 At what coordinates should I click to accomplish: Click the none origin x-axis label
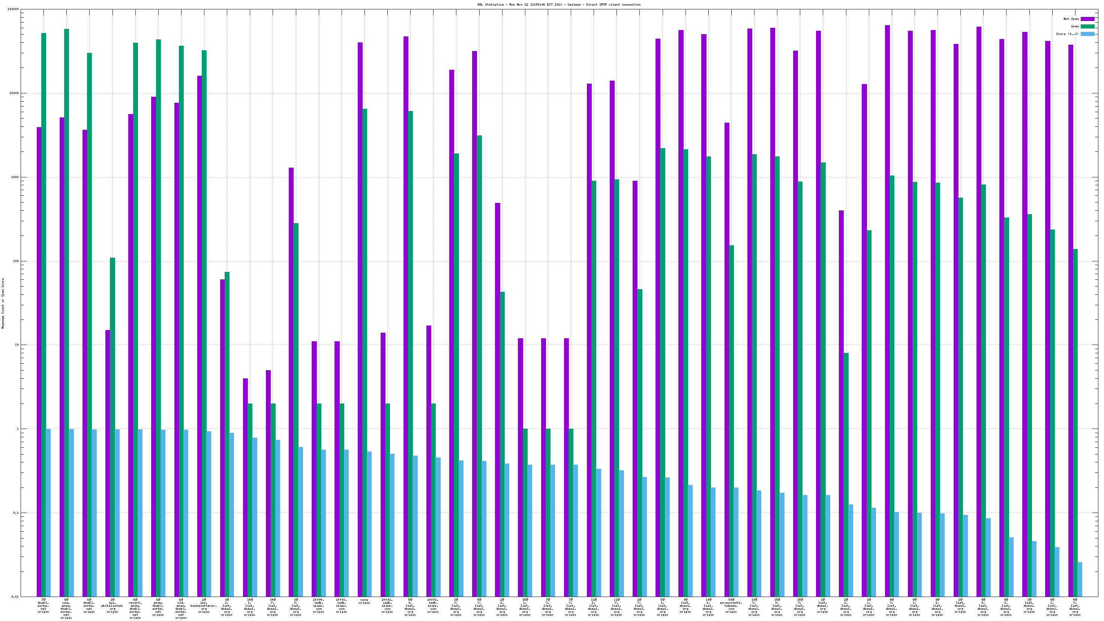(x=364, y=601)
